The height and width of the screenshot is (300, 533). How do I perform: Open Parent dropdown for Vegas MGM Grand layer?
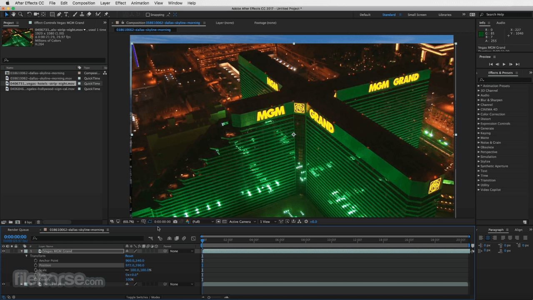[x=181, y=251]
